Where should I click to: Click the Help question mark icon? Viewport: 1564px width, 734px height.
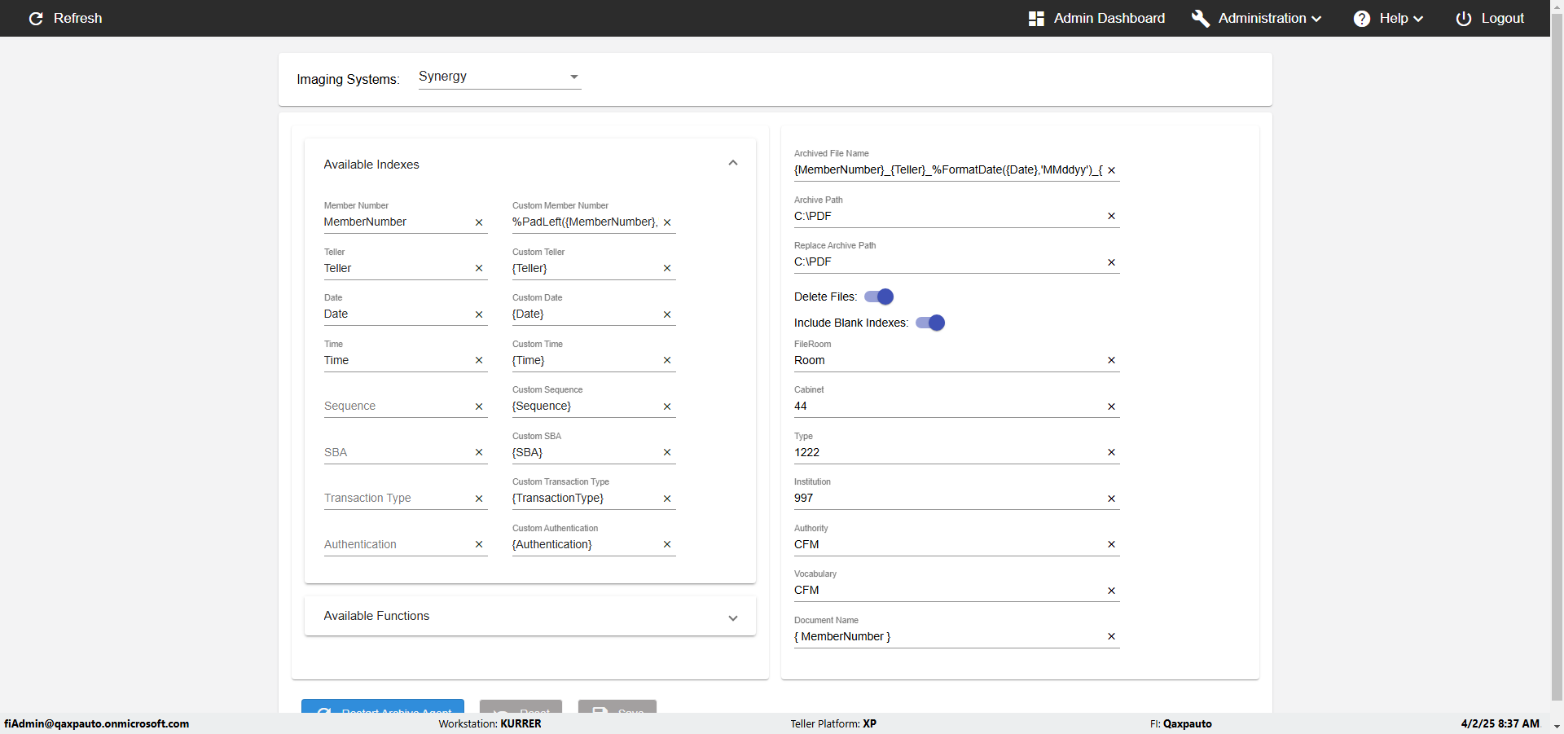(x=1361, y=19)
